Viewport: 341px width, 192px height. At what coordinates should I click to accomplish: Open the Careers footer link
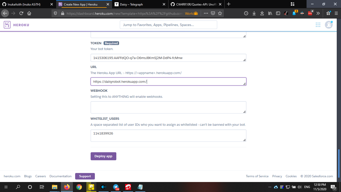coord(40,176)
